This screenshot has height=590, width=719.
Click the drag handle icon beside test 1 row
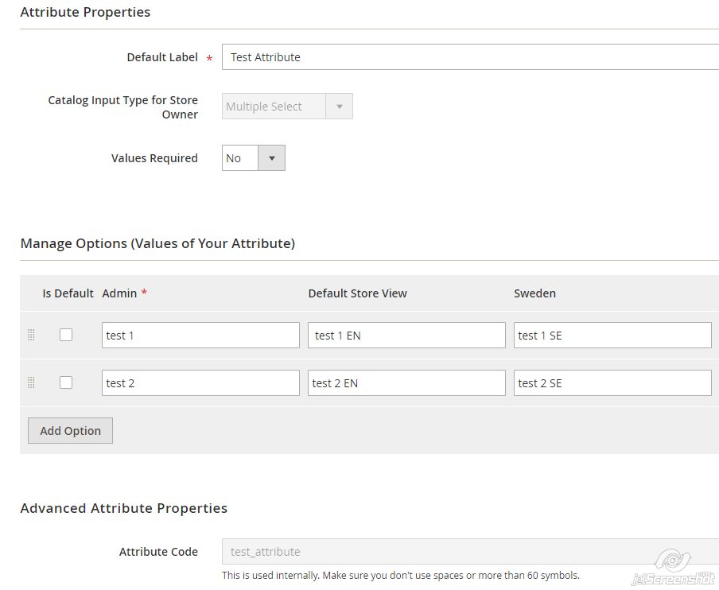pyautogui.click(x=31, y=335)
